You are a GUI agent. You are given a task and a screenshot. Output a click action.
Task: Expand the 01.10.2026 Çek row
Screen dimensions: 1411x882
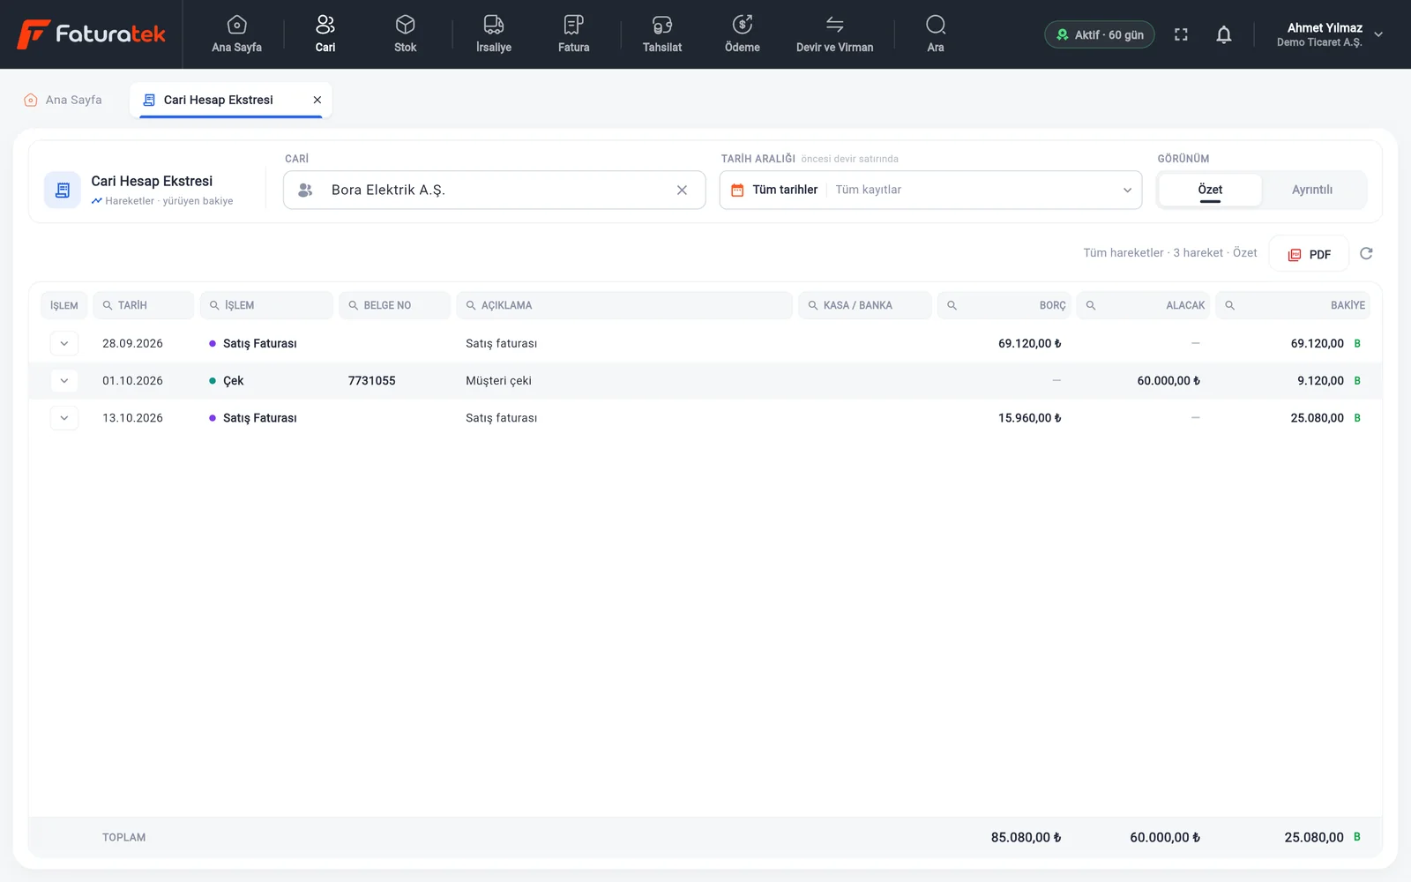click(64, 381)
